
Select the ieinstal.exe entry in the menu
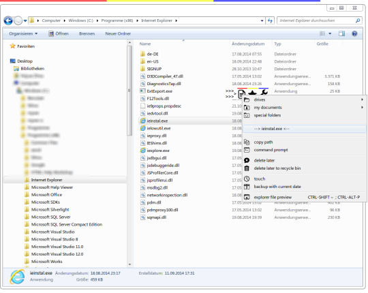(305, 129)
